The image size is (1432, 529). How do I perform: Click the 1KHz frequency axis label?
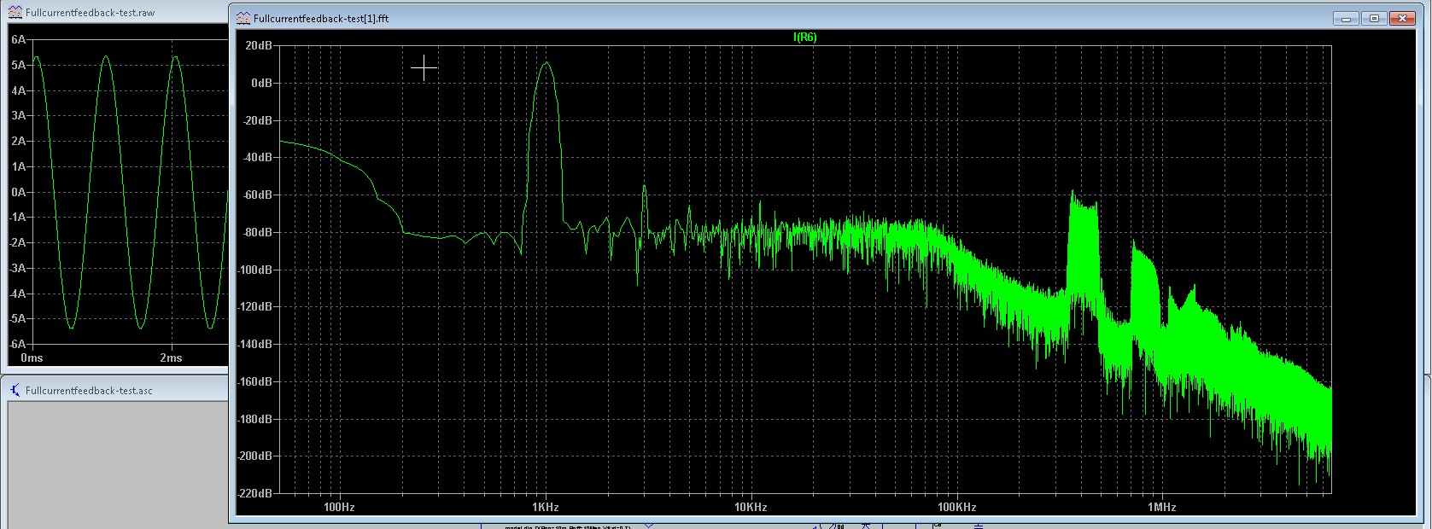545,507
